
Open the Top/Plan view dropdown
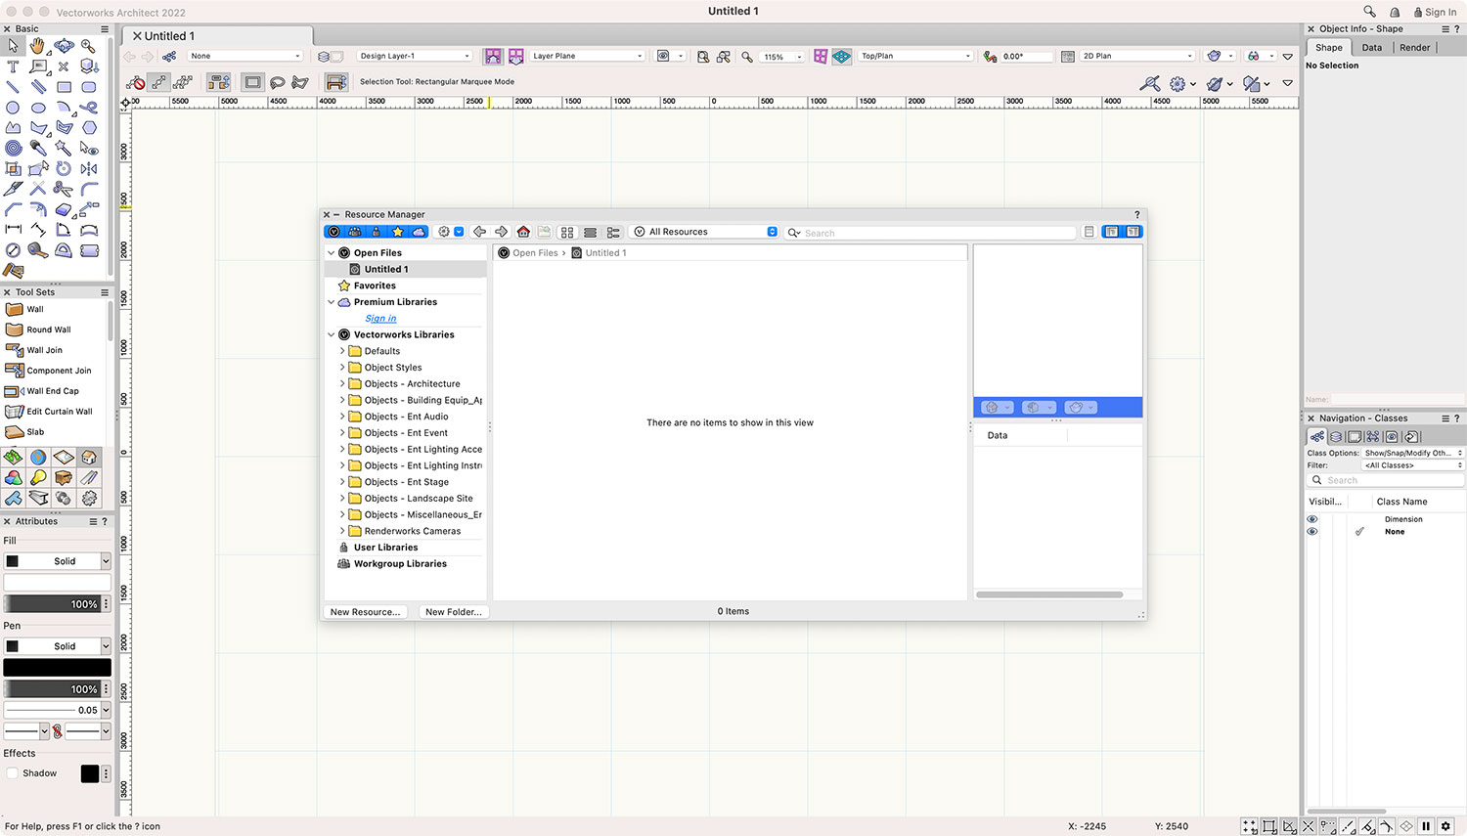[914, 56]
